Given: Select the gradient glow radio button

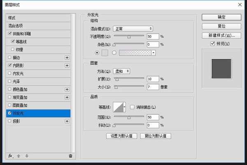Looking at the screenshot, I should point(114,53).
